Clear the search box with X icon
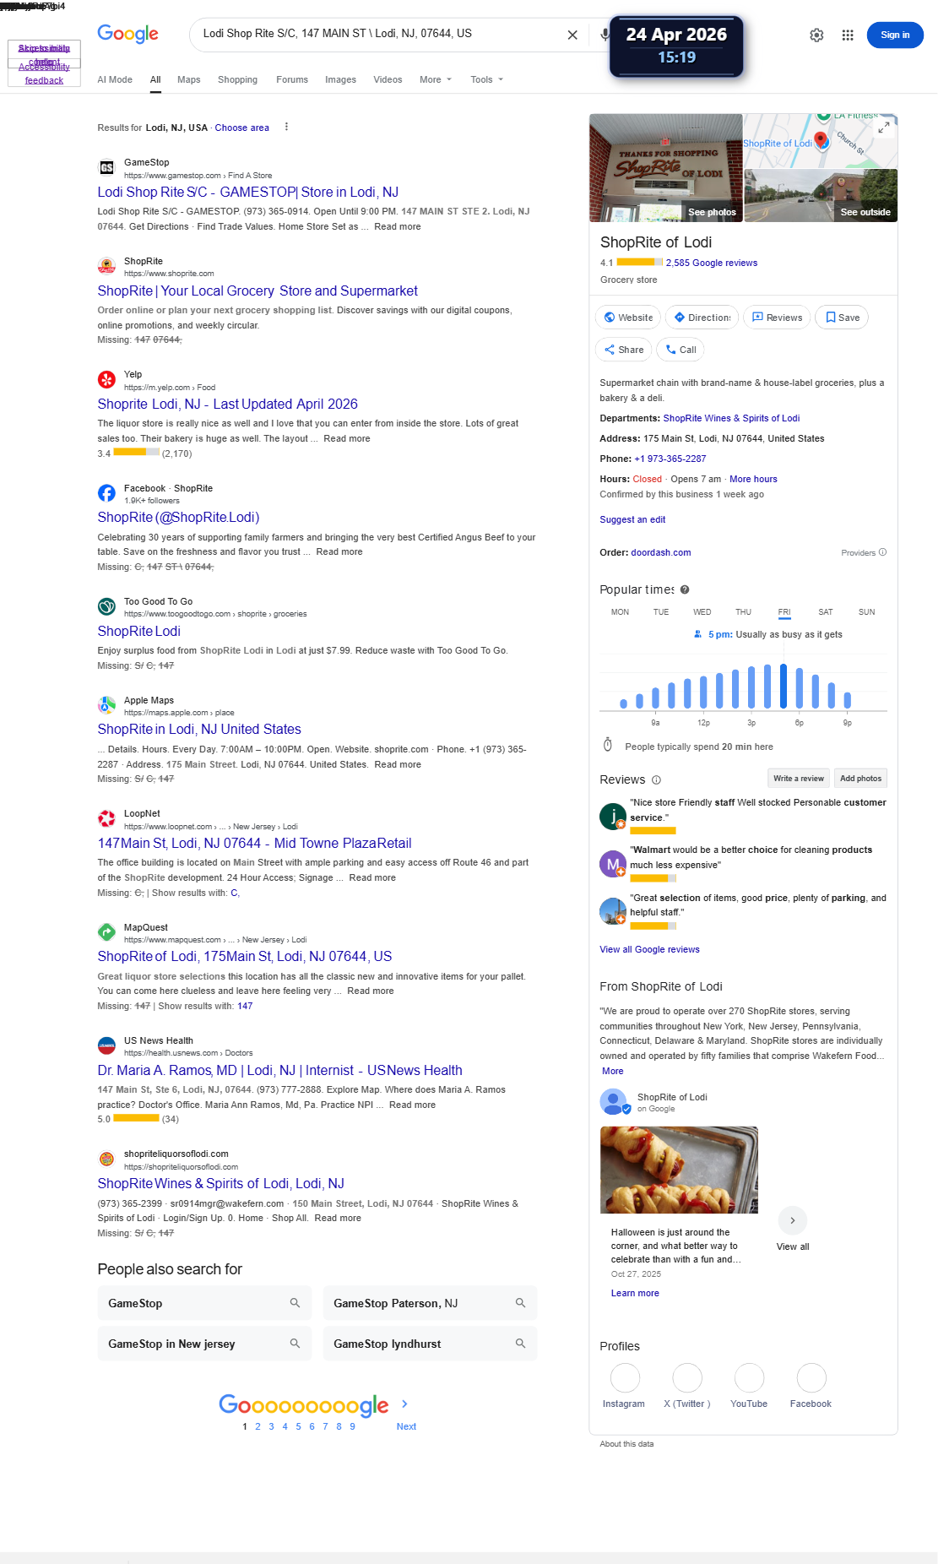Image resolution: width=949 pixels, height=1564 pixels. (x=572, y=35)
